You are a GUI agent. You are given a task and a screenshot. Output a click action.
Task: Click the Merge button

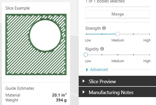pyautogui.click(x=118, y=14)
